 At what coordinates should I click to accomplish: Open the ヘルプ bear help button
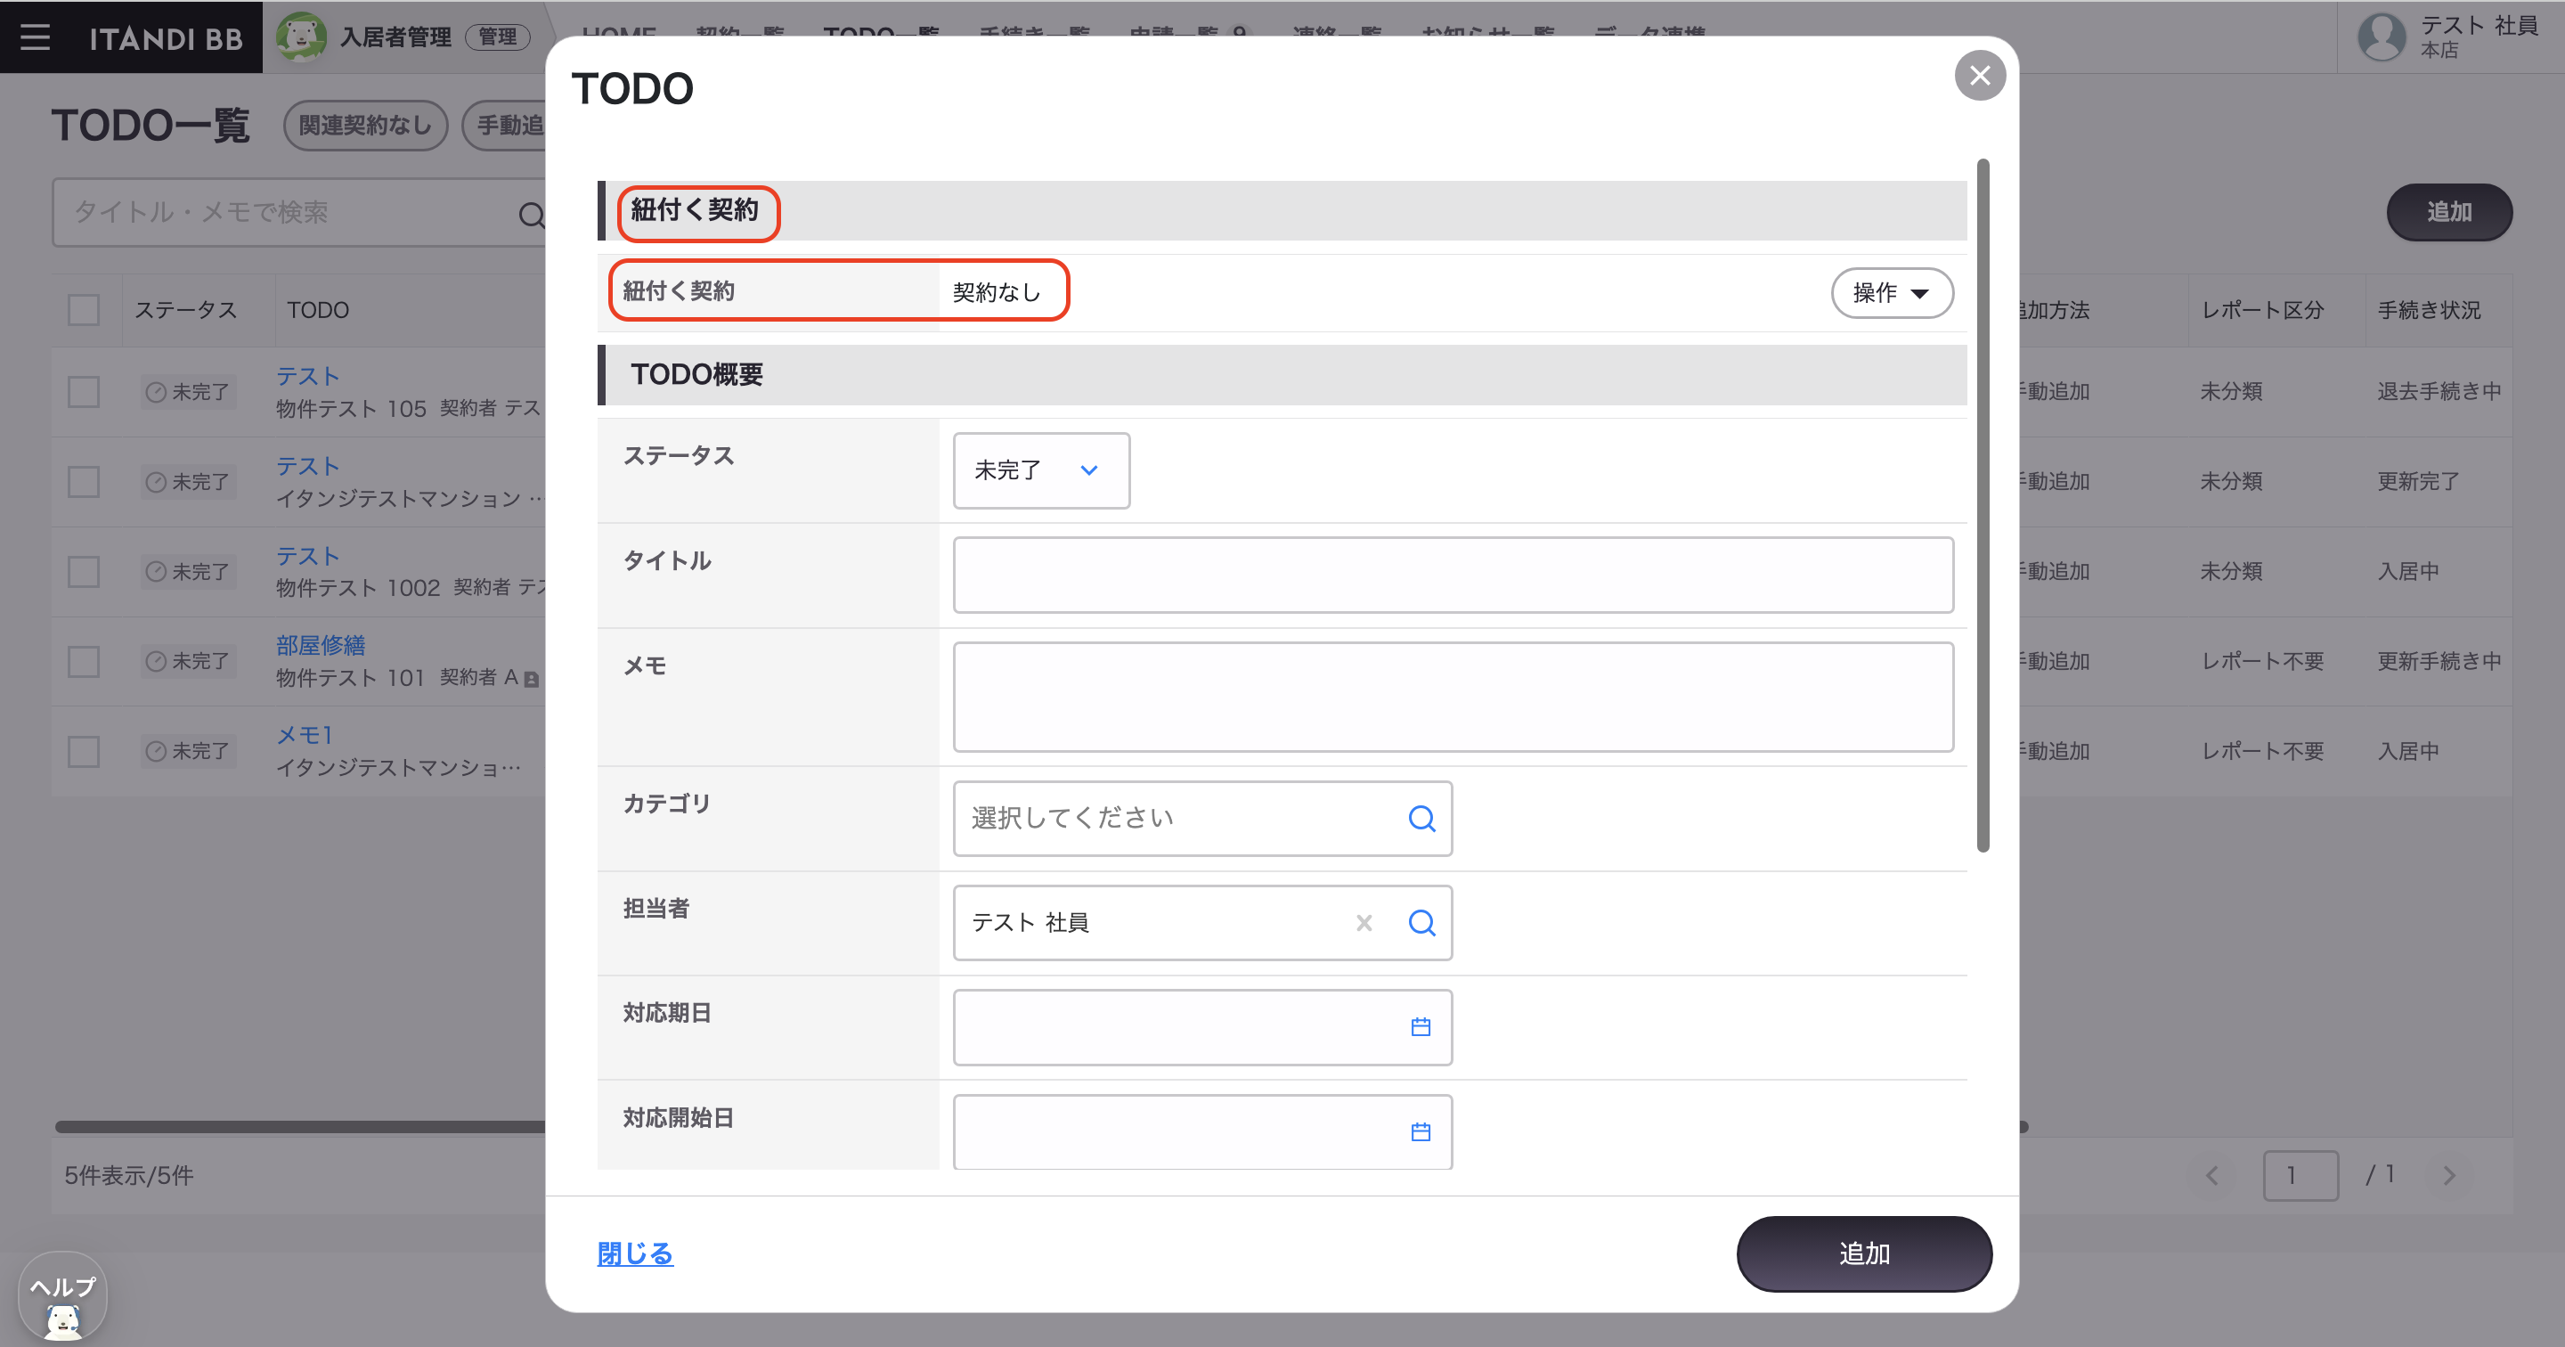62,1298
